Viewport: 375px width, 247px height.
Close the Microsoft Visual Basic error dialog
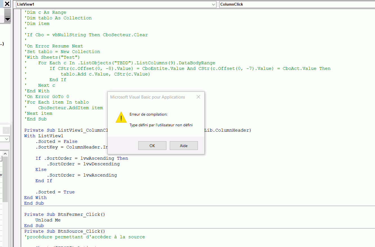pyautogui.click(x=198, y=97)
